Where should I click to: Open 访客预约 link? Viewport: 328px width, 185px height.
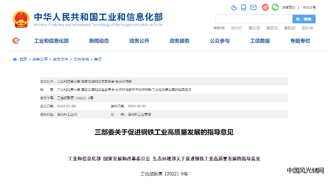tap(288, 8)
